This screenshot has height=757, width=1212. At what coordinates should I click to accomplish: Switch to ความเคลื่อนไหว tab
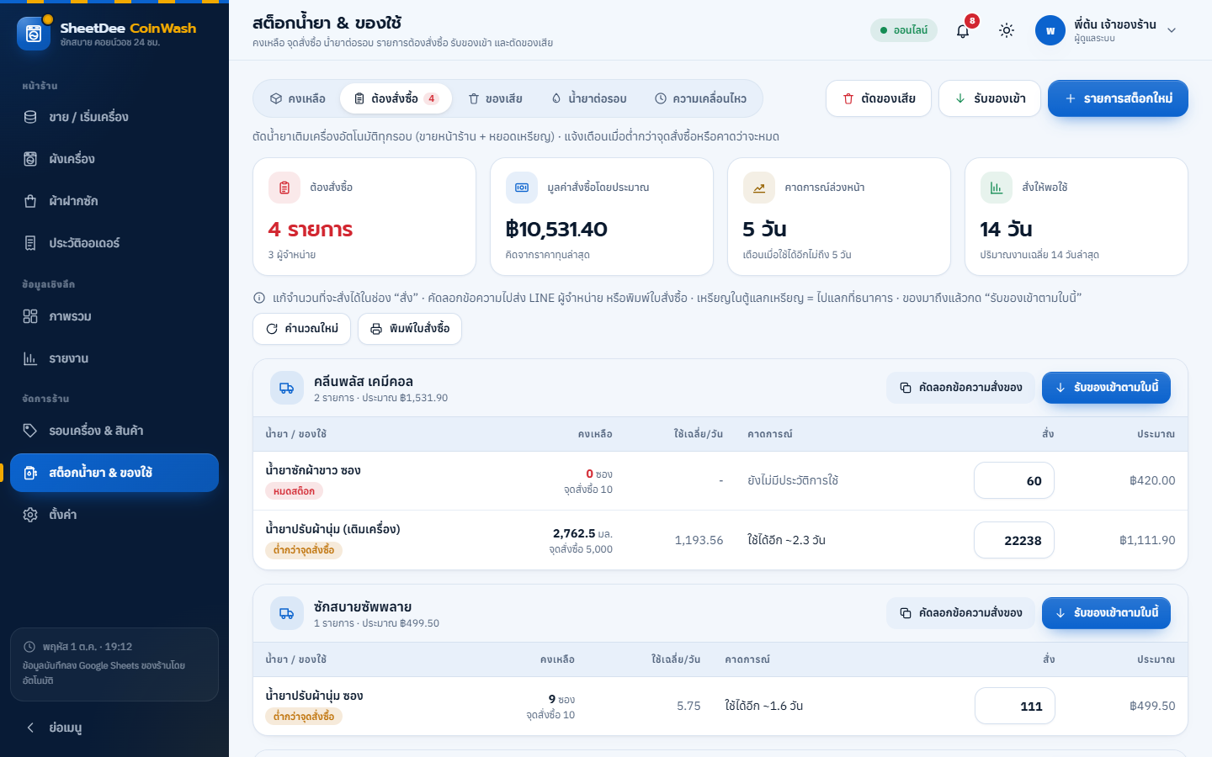click(x=700, y=98)
